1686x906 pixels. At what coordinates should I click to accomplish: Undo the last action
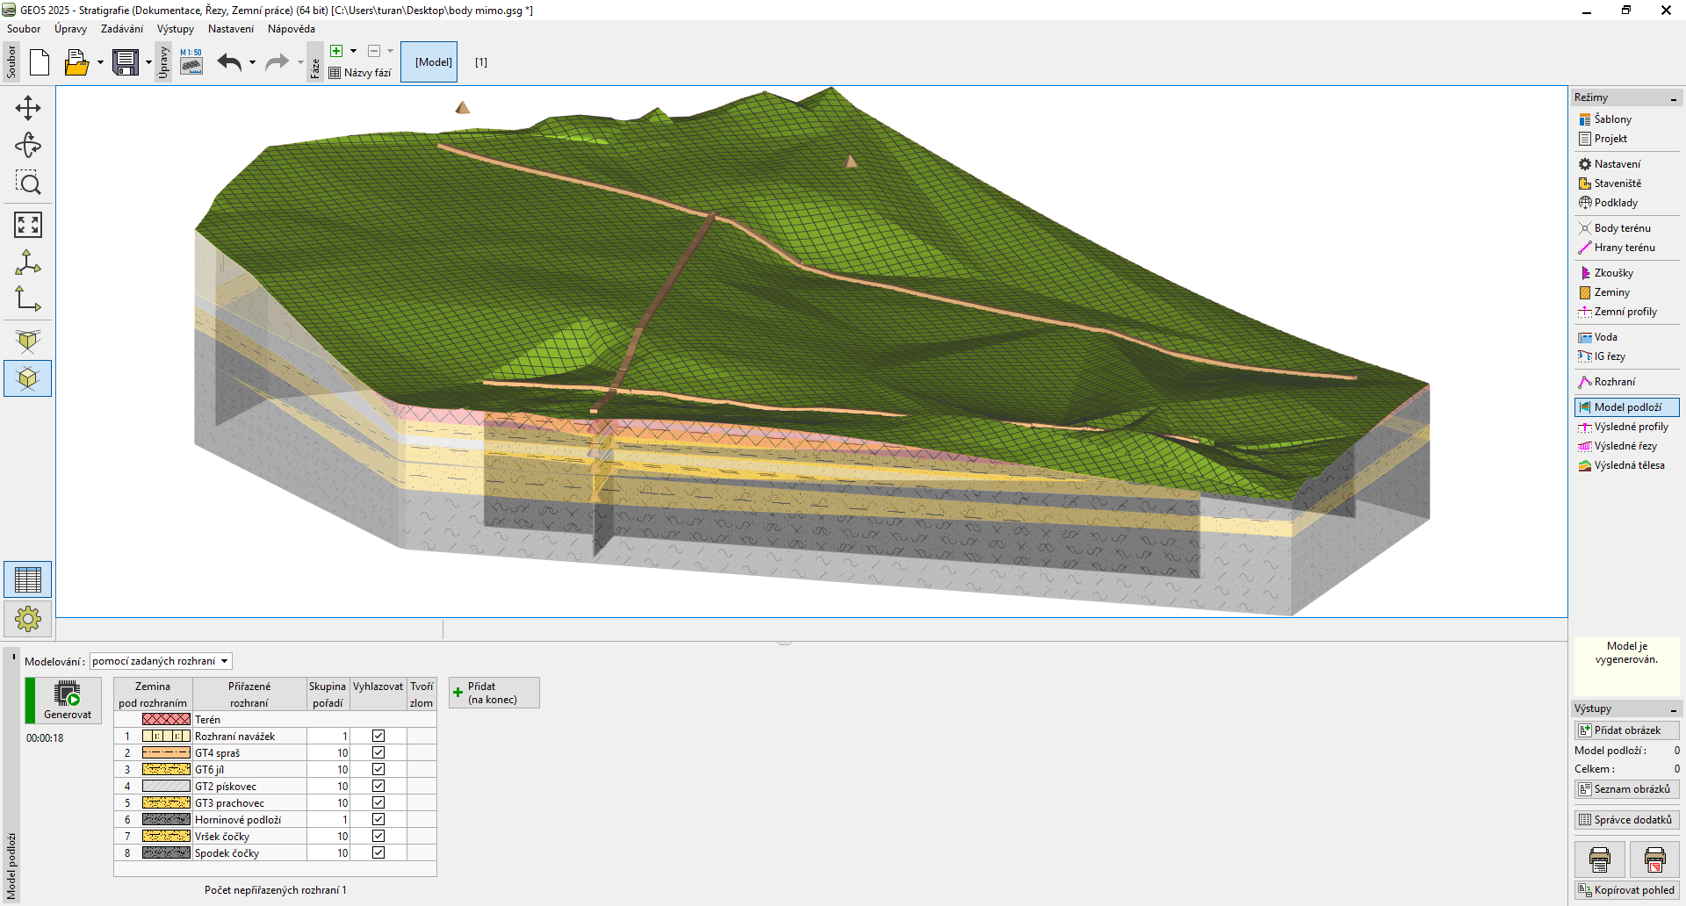tap(229, 62)
